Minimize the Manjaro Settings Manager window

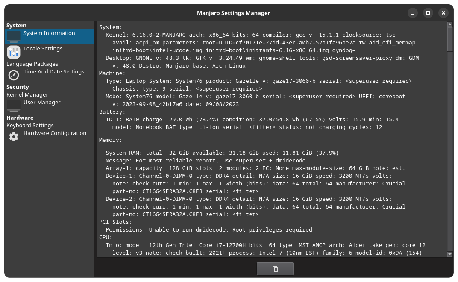point(412,13)
